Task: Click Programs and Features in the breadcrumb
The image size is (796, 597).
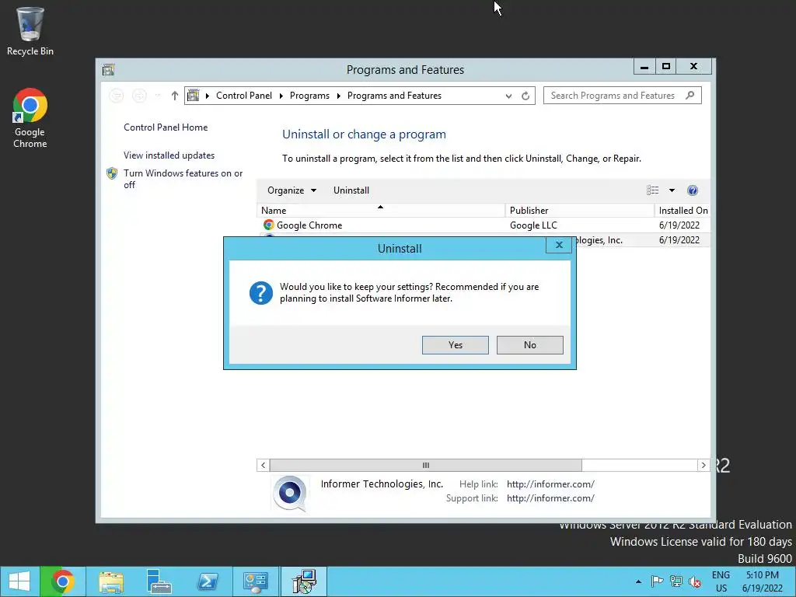Action: click(x=394, y=96)
